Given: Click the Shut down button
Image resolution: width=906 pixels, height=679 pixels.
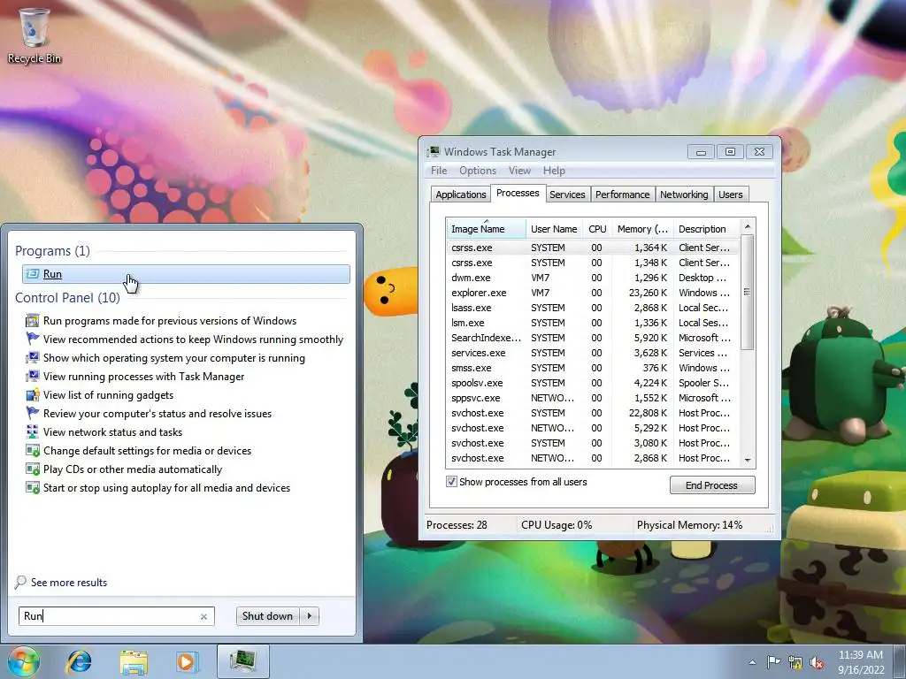Looking at the screenshot, I should [268, 616].
